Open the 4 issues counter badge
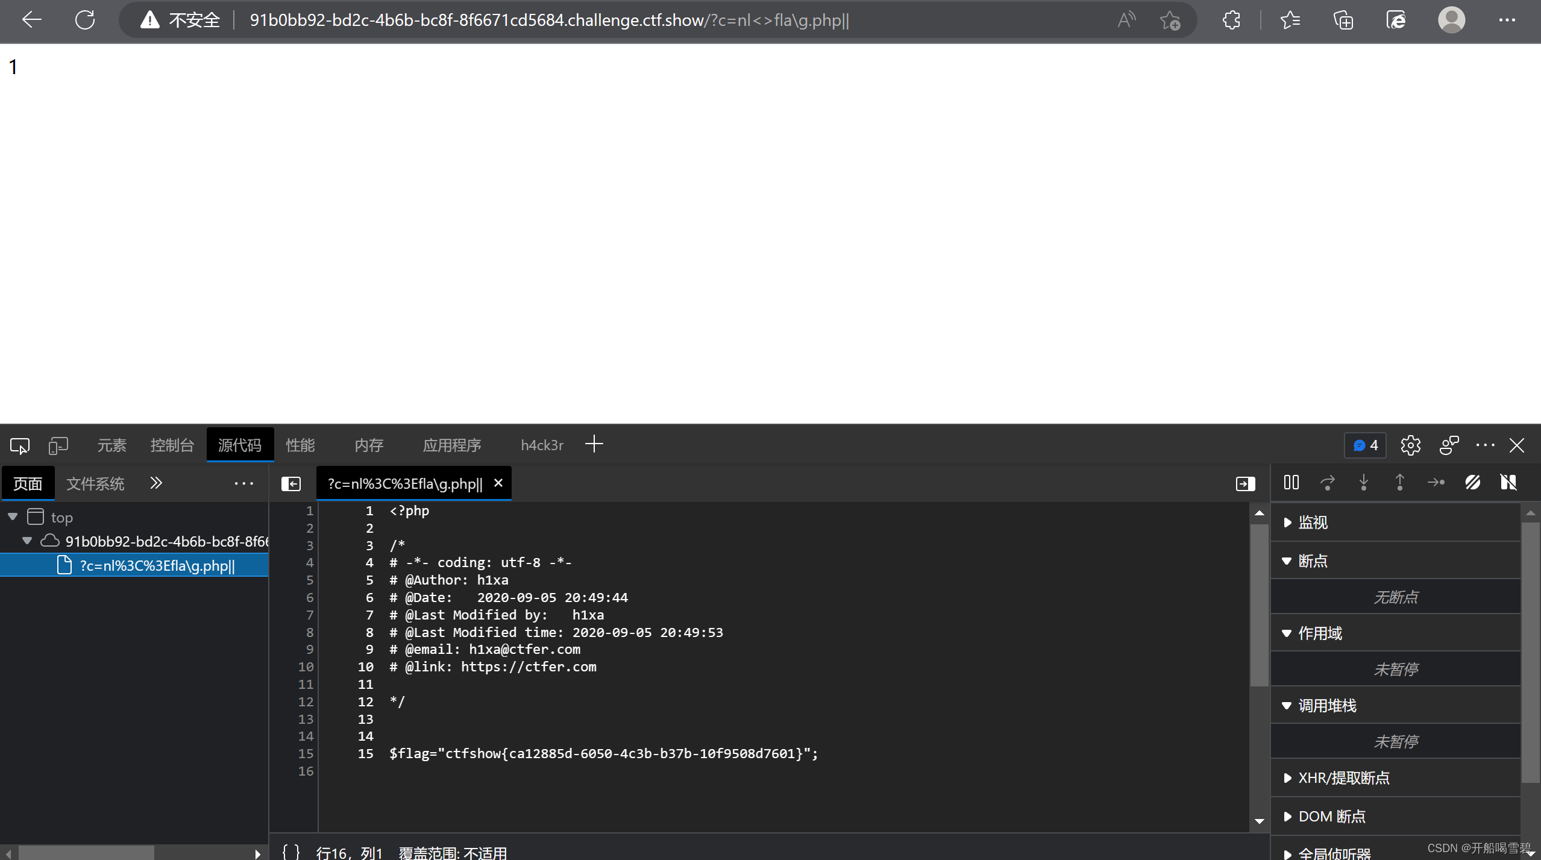 click(1365, 445)
